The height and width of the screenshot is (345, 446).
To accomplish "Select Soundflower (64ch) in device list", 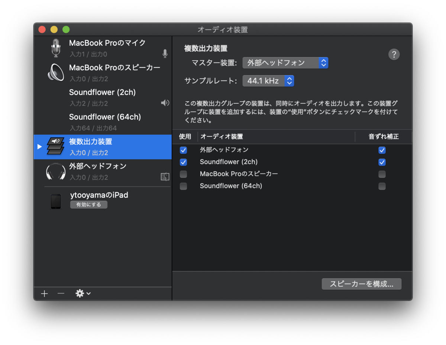I will click(x=103, y=122).
